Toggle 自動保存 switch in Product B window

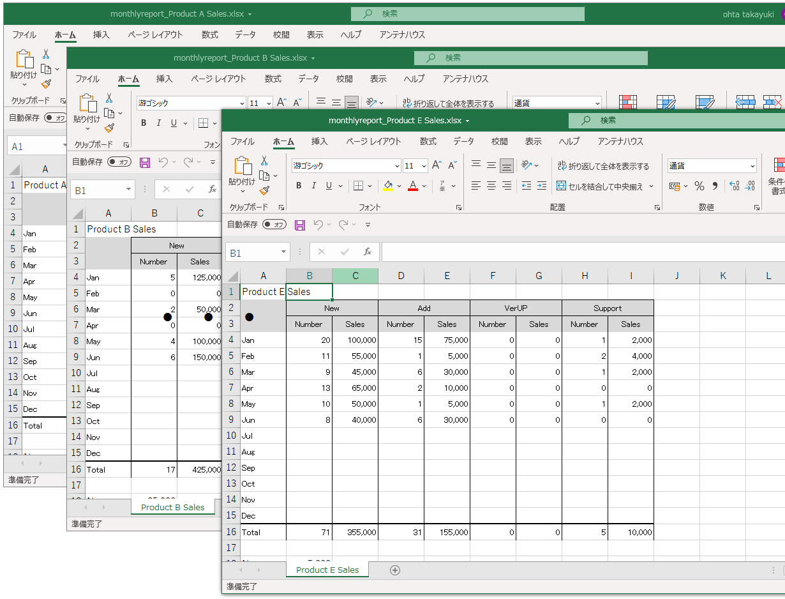(x=119, y=162)
